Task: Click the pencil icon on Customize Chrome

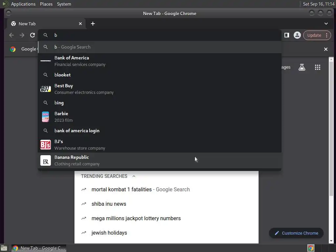Action: [277, 233]
